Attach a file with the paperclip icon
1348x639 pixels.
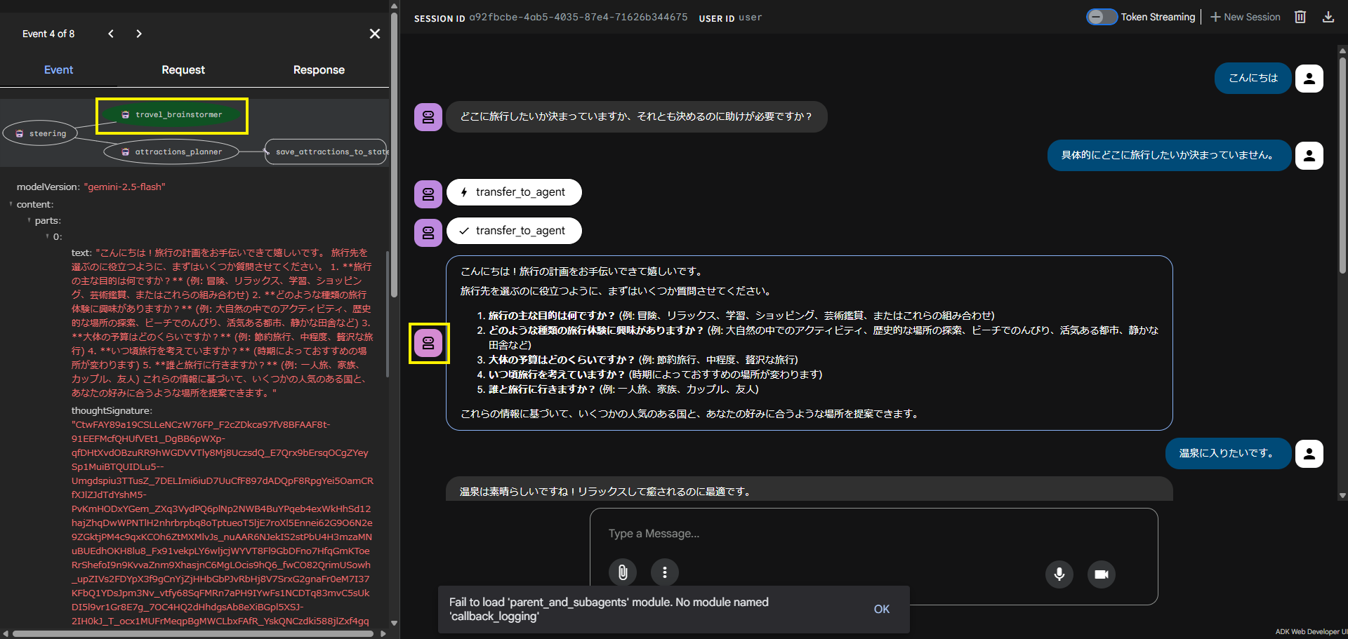click(x=623, y=573)
